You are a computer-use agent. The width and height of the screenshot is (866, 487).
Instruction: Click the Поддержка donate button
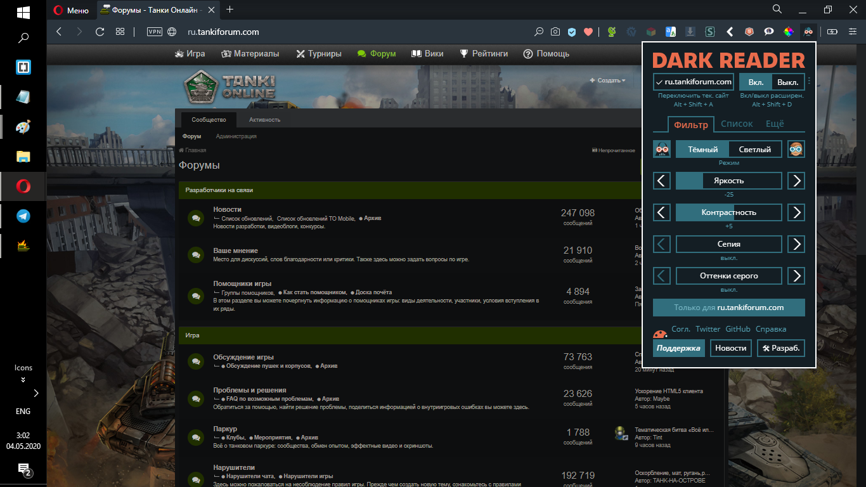[678, 348]
